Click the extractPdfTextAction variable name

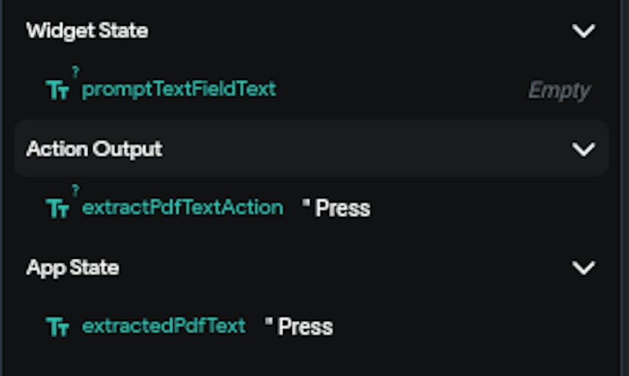point(183,208)
